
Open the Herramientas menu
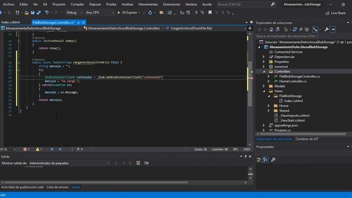coord(148,4)
